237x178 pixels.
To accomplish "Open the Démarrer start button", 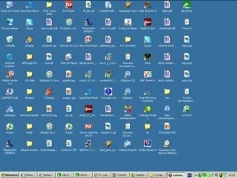I will [9, 175].
